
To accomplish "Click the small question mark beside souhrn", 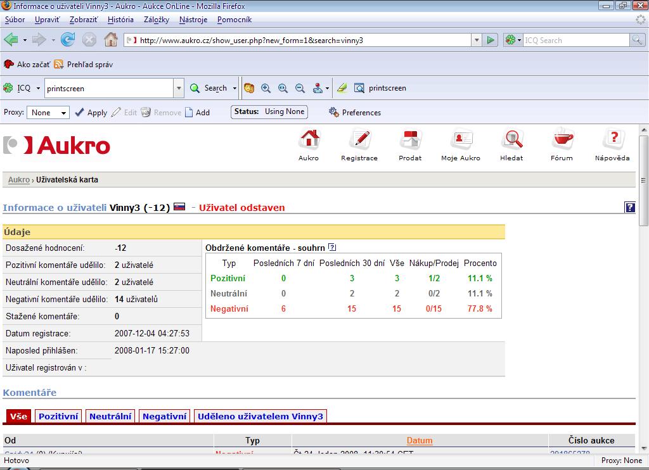I will click(x=332, y=247).
